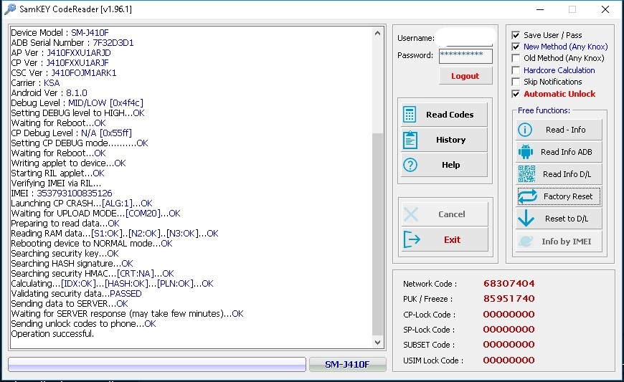Click the Cancel button label
Viewport: 624px width, 382px height.
[452, 214]
